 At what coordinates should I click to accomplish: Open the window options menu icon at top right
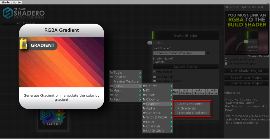(x=267, y=3)
